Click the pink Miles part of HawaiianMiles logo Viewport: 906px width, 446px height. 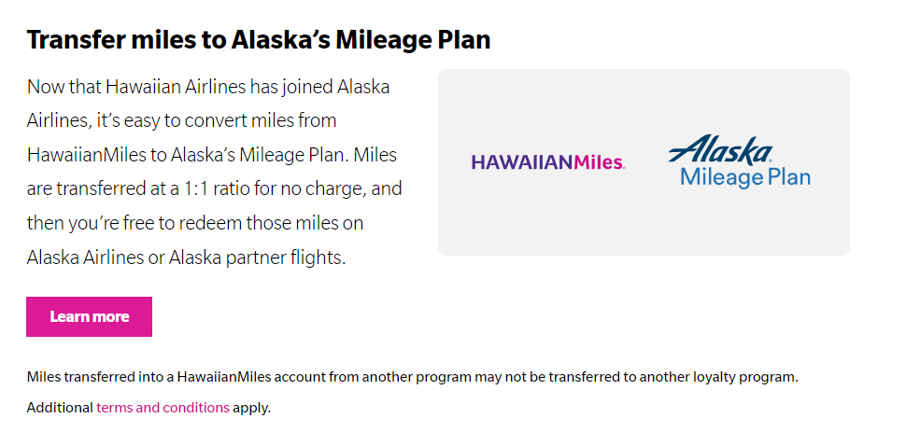(599, 162)
